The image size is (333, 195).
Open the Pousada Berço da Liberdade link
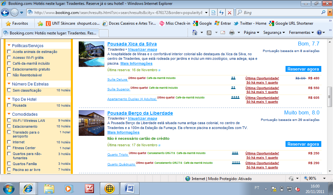tap(140, 113)
